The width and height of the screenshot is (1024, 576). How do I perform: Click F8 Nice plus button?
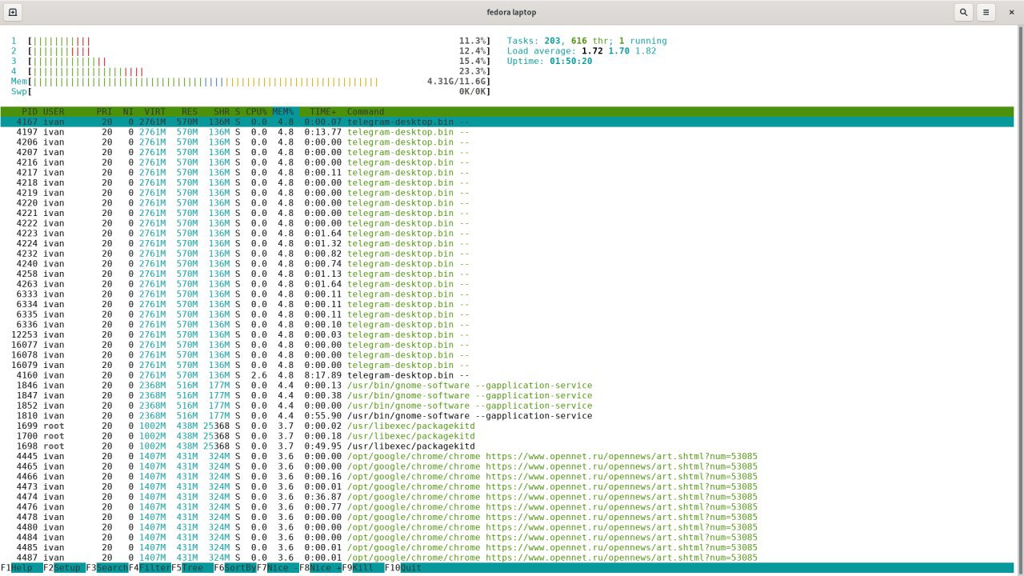[x=320, y=567]
